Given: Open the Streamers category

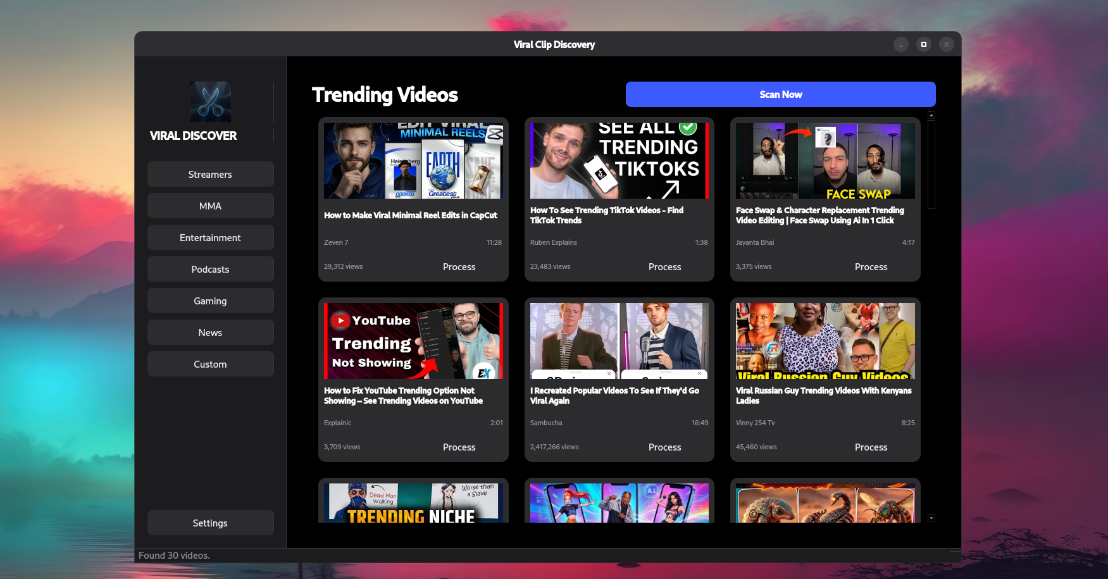Looking at the screenshot, I should [x=210, y=174].
